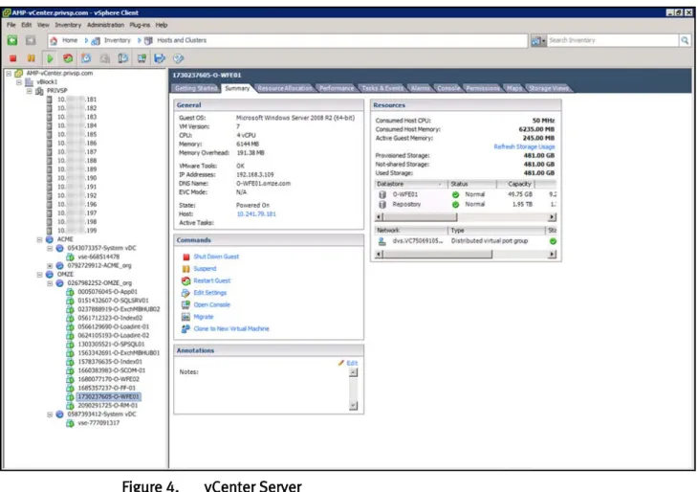Click the Suspend command link
This screenshot has height=492, width=698.
click(205, 269)
